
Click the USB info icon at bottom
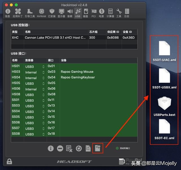click(x=51, y=148)
